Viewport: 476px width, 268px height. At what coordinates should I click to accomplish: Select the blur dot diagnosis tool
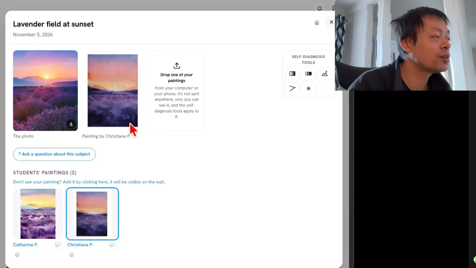(x=308, y=89)
